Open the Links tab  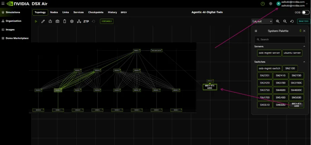click(x=66, y=12)
